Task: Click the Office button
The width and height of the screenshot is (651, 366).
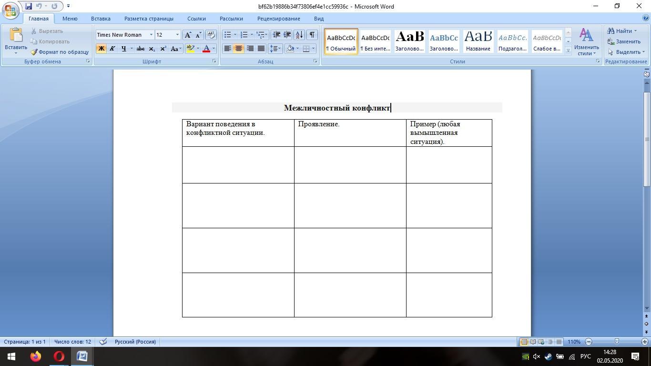Action: pos(10,10)
